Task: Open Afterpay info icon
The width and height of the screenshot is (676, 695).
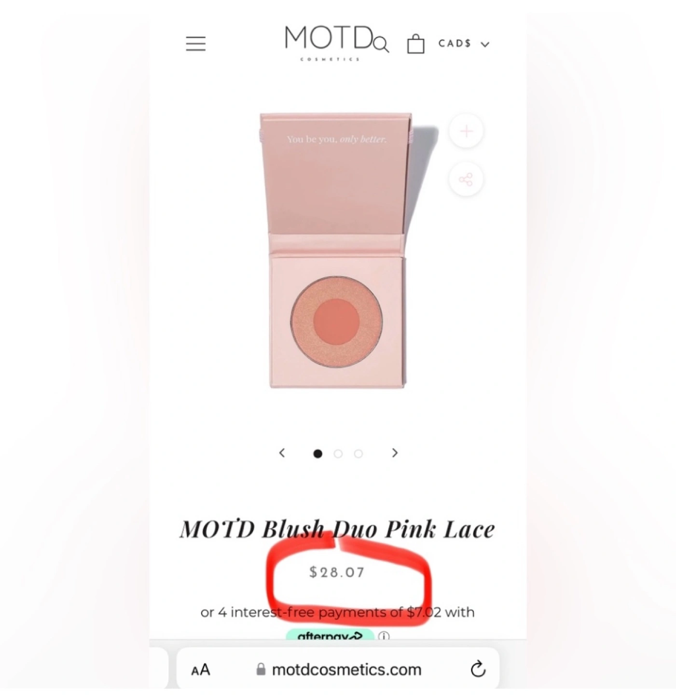Action: tap(384, 636)
